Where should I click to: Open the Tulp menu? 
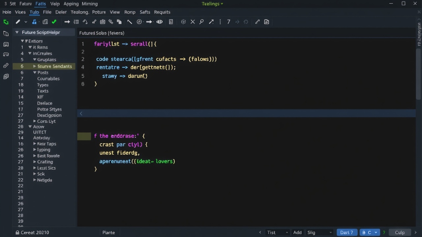coord(34,12)
